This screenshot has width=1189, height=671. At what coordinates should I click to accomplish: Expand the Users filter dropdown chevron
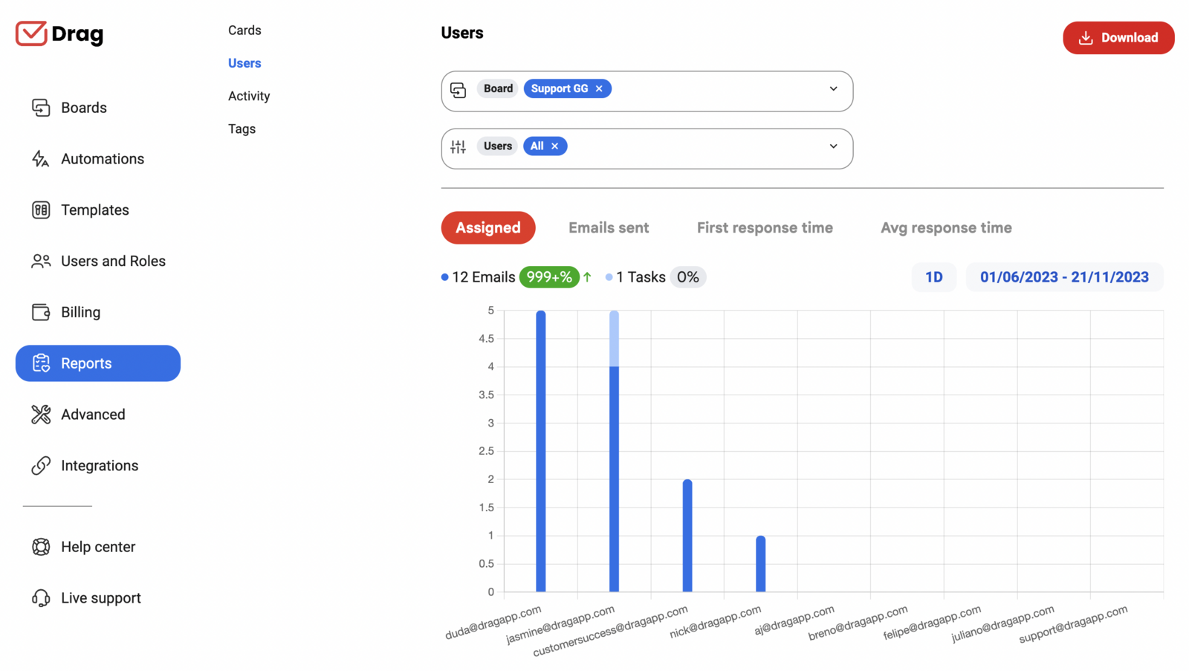click(x=834, y=146)
